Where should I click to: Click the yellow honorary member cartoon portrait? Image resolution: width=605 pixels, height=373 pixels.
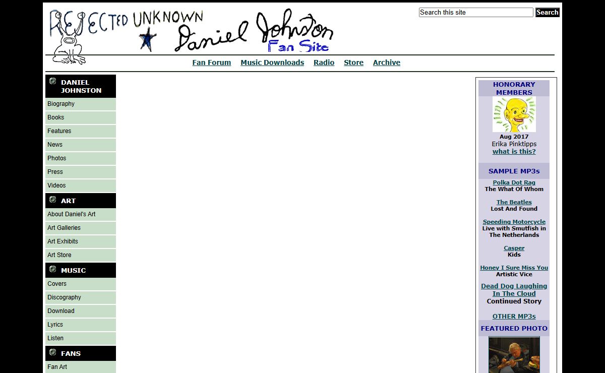tap(514, 114)
